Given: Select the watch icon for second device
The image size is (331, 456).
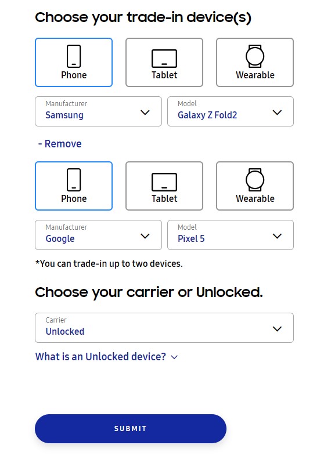Looking at the screenshot, I should [255, 180].
